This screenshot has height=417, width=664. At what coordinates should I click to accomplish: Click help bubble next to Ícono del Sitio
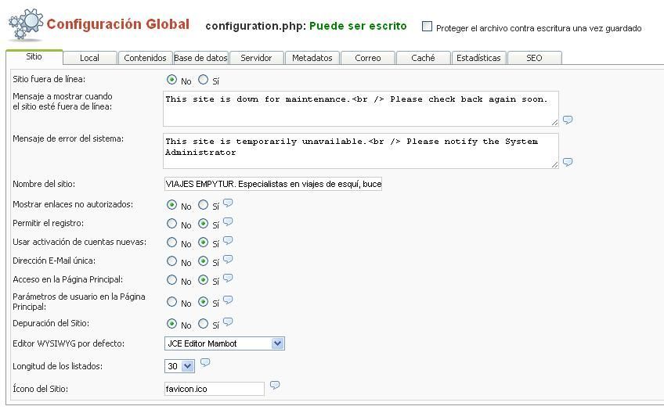275,385
